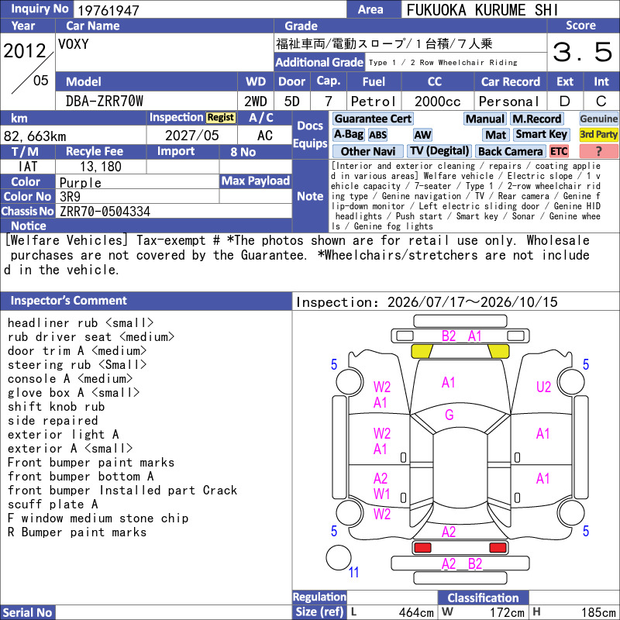The height and width of the screenshot is (620, 620).
Task: Click the yellow 3rd Party tag
Action: (x=598, y=134)
